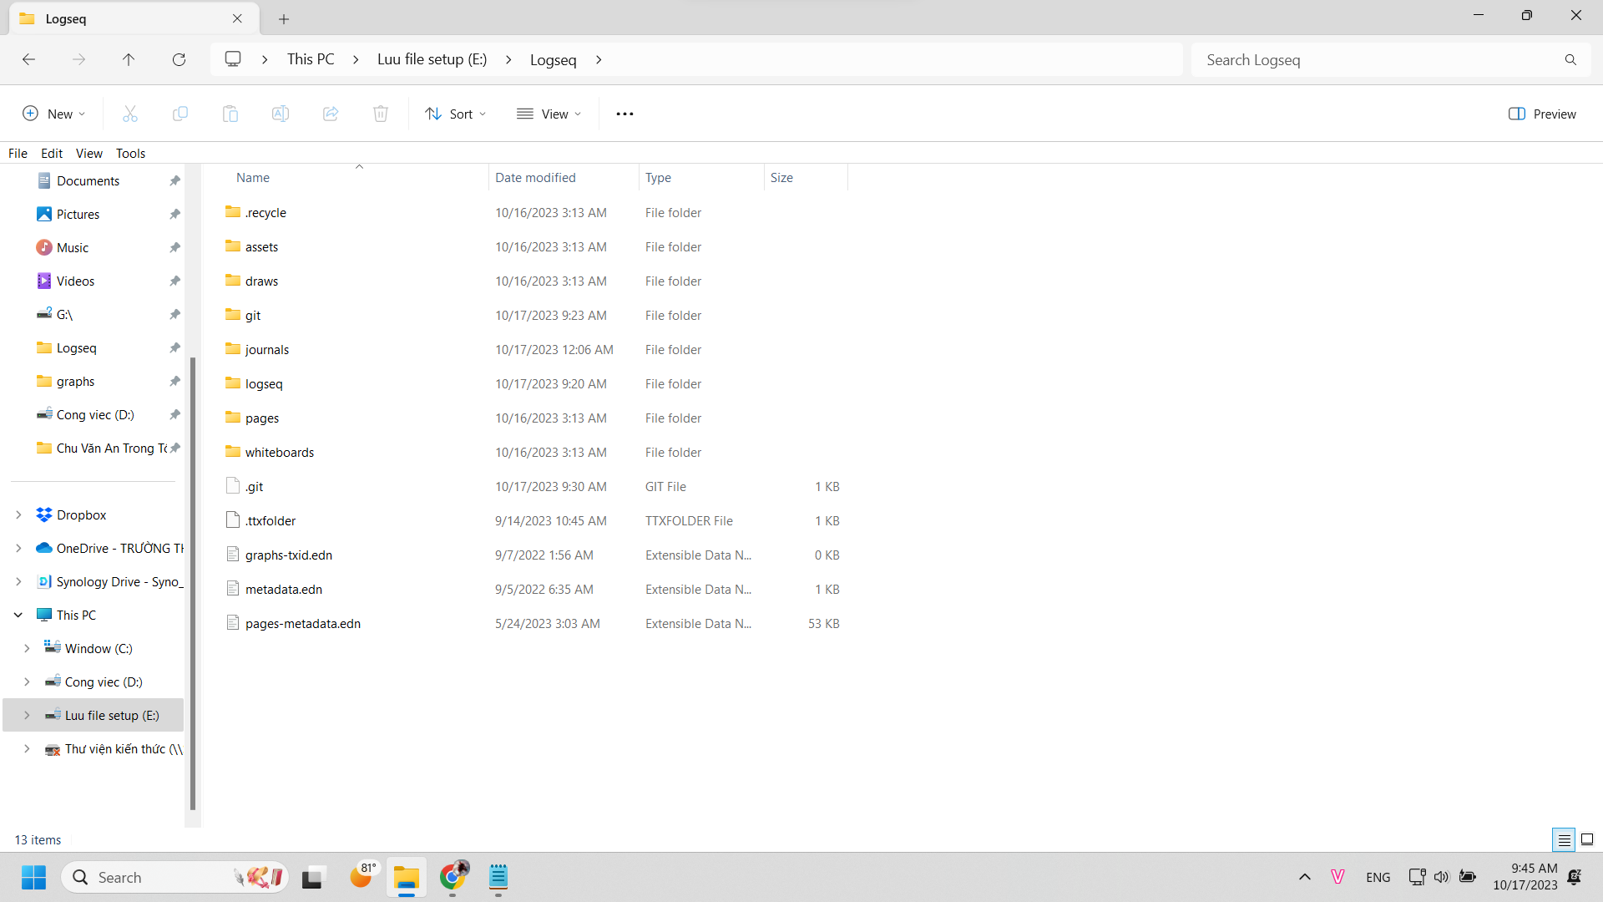
Task: Click the Search Logseq input field
Action: (x=1378, y=59)
